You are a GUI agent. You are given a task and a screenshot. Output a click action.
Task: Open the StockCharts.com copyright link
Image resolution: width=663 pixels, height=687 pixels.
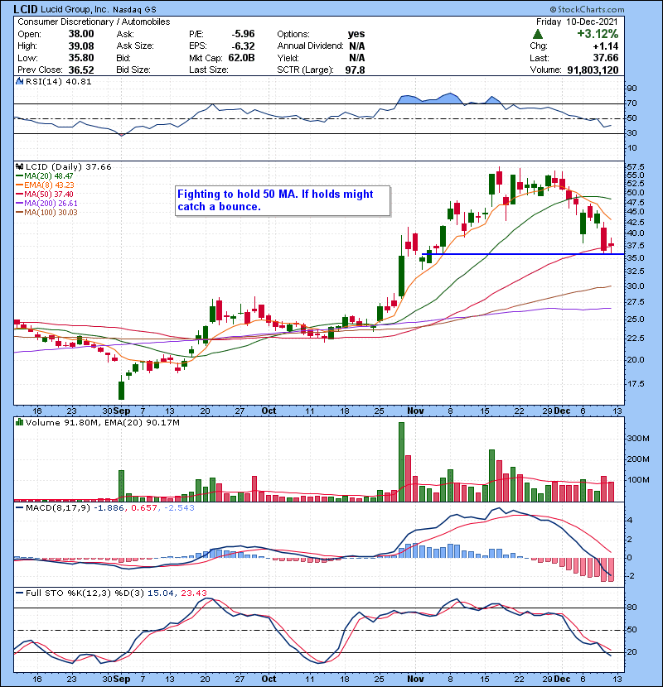point(587,9)
